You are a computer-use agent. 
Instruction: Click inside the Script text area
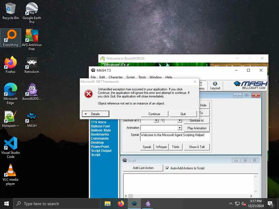pyautogui.click(x=189, y=184)
